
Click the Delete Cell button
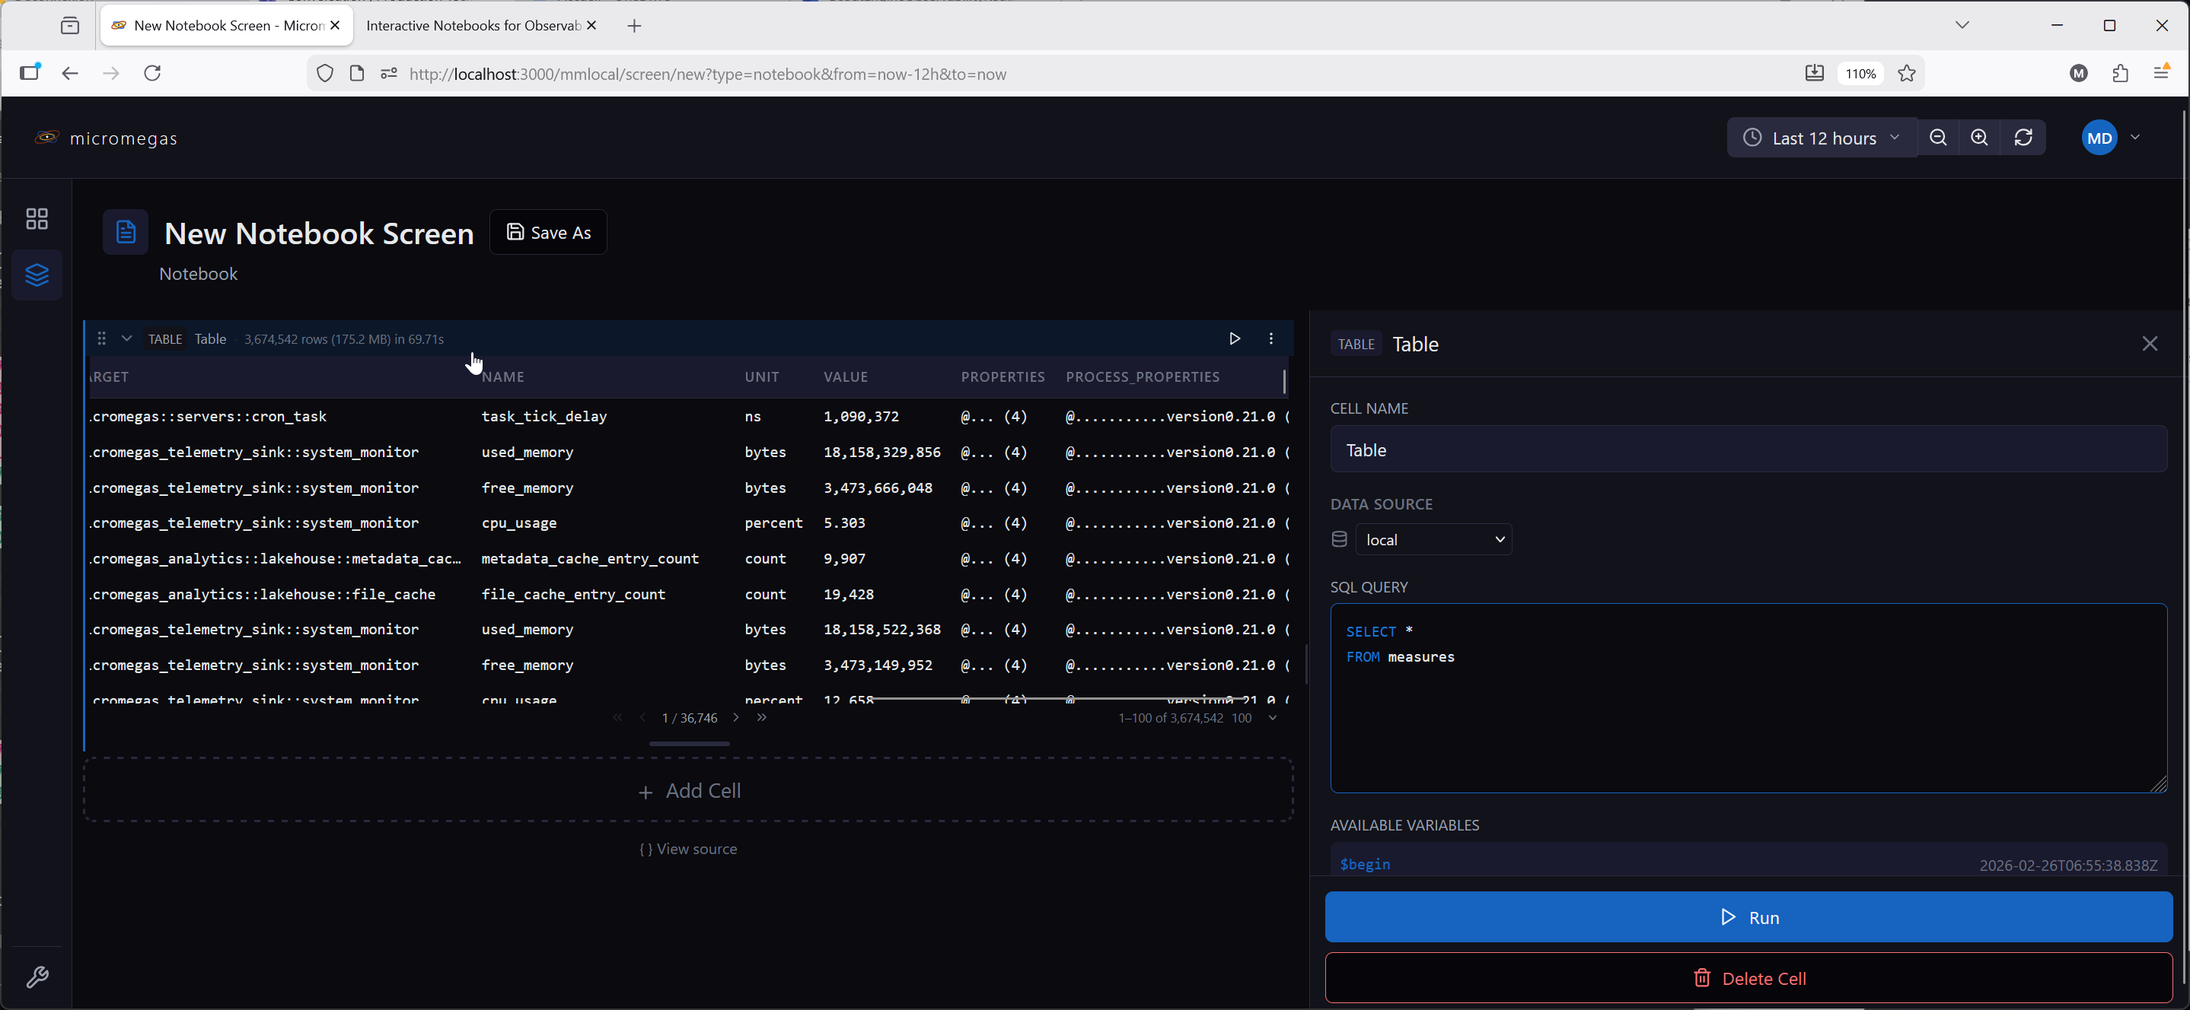[1748, 979]
